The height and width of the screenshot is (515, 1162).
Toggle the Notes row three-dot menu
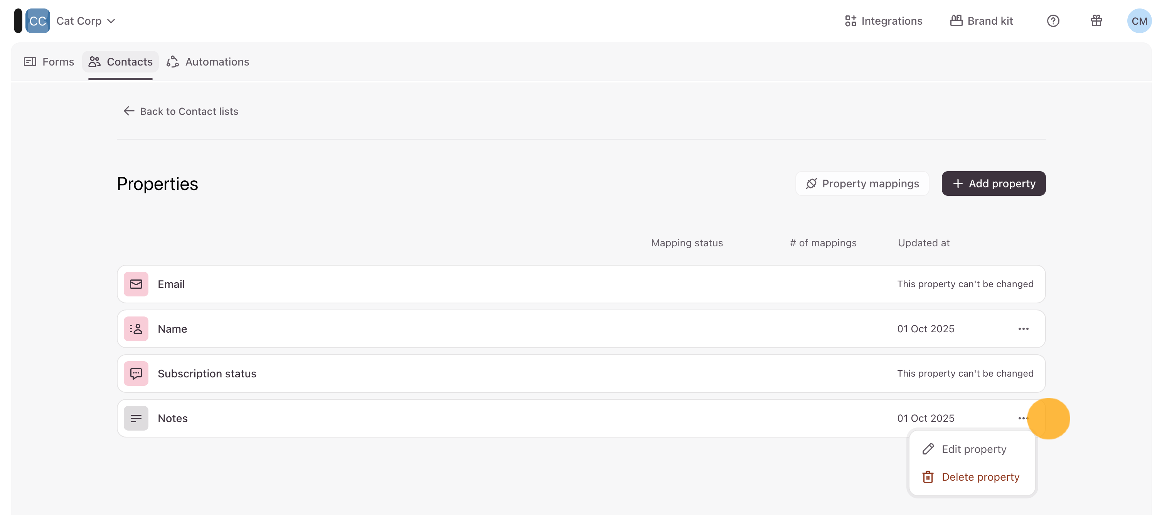[x=1022, y=418]
